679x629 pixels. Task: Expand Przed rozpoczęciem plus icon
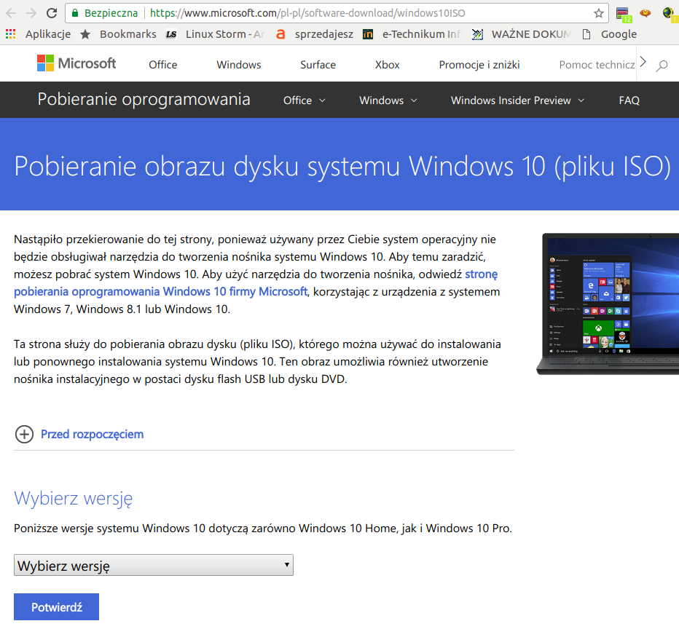(24, 435)
